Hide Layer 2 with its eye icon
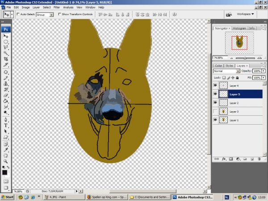 pyautogui.click(x=215, y=103)
